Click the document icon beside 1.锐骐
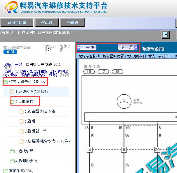177x173 pixels. tap(22, 121)
